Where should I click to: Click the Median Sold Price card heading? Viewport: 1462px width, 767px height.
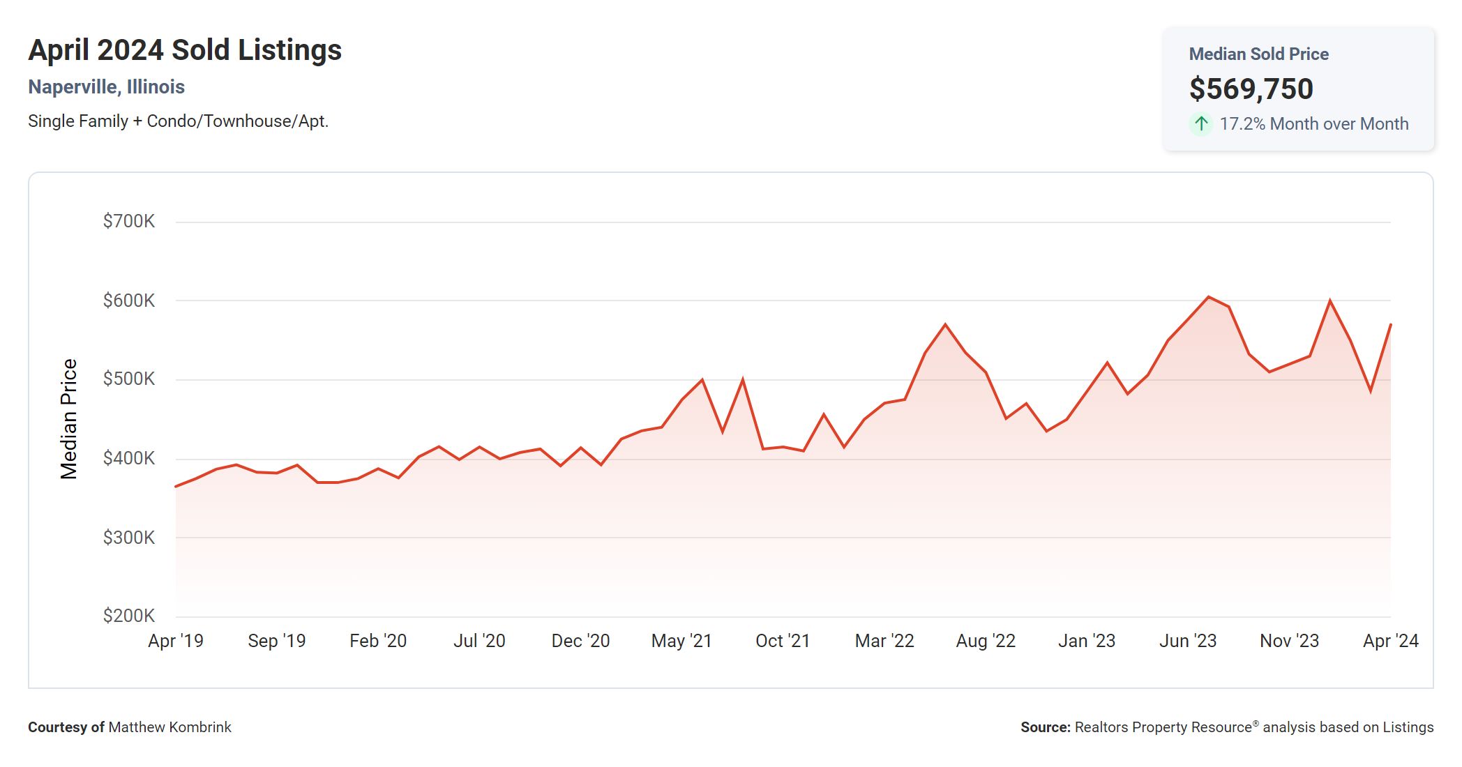click(1258, 54)
